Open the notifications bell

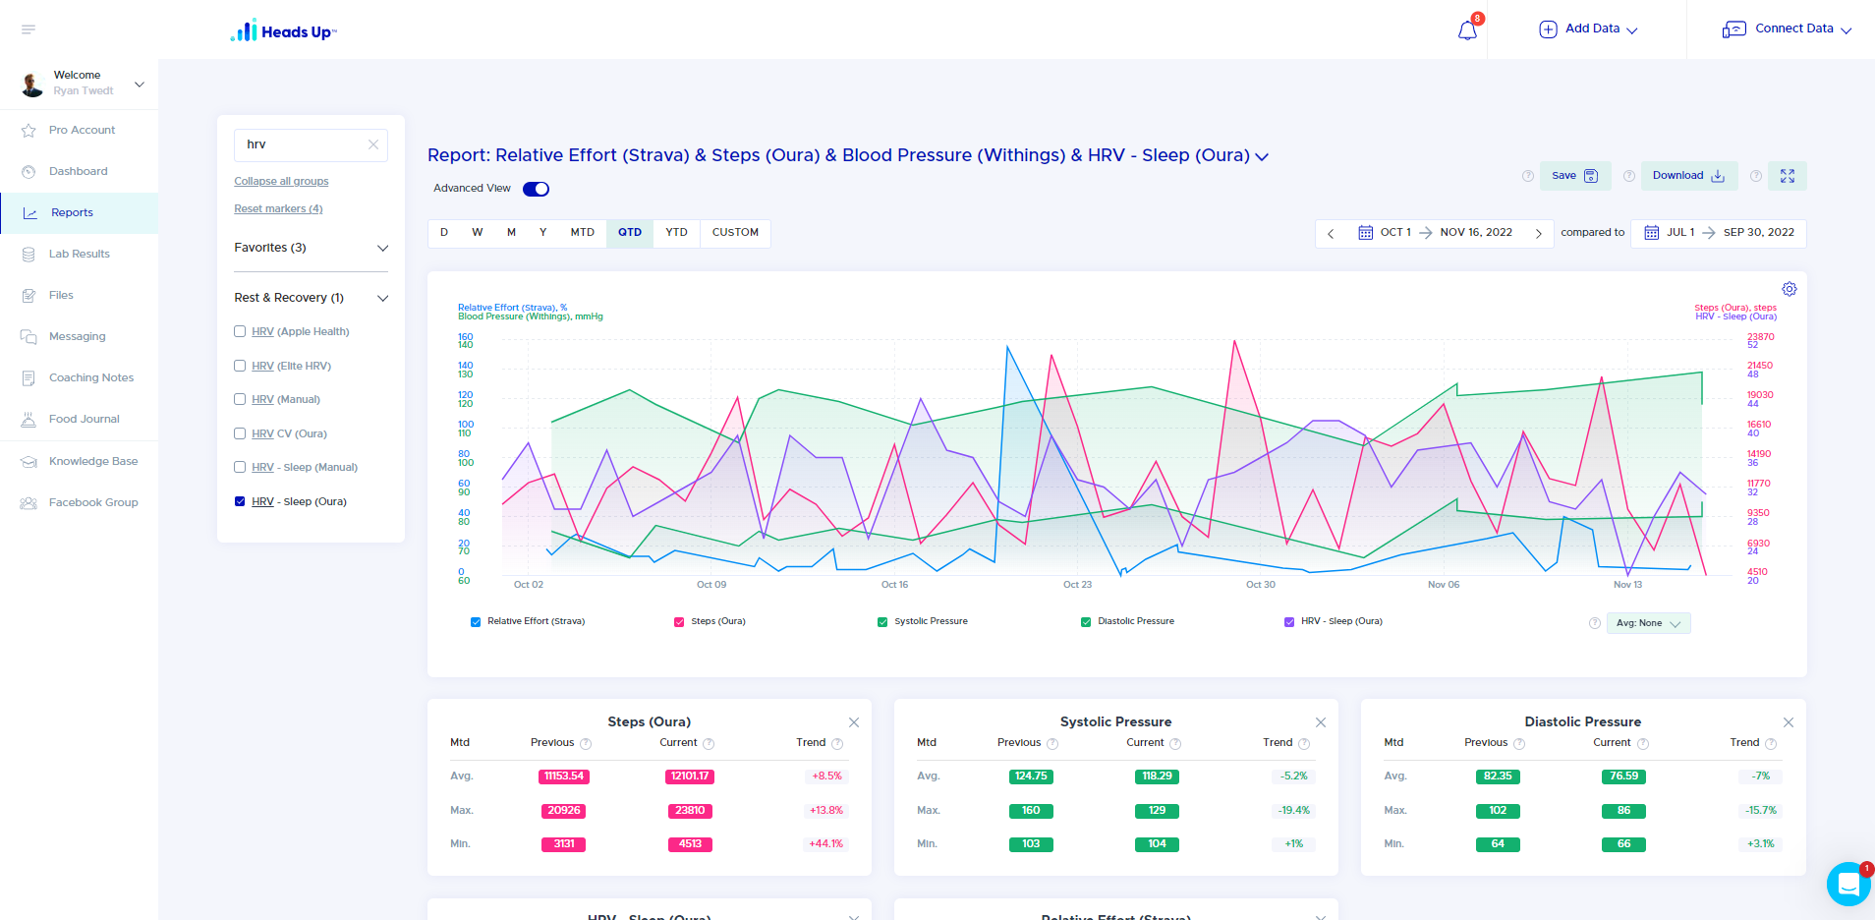pos(1467,29)
